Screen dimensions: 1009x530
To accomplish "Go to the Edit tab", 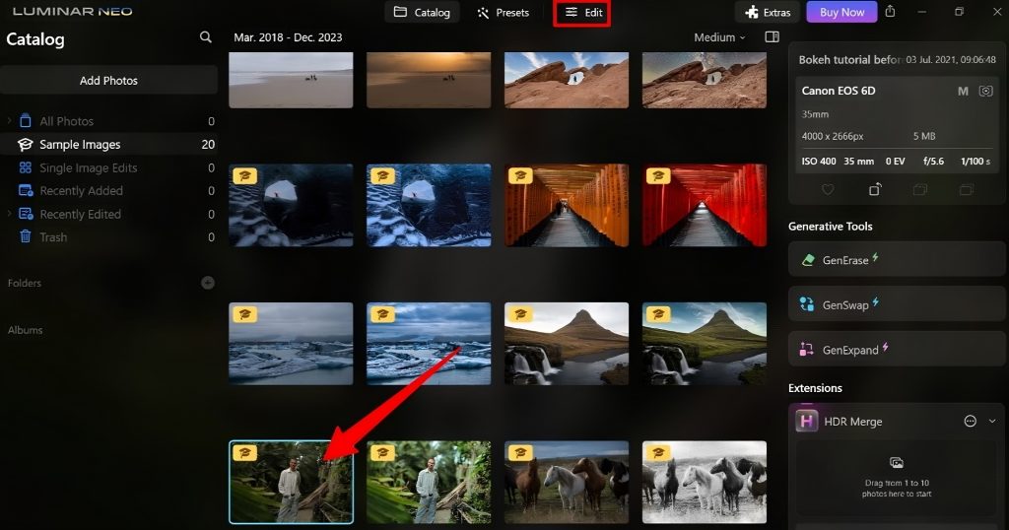I will click(583, 12).
